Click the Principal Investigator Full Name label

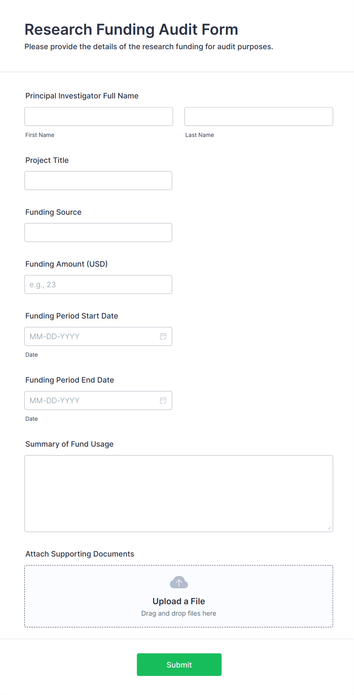pos(82,96)
